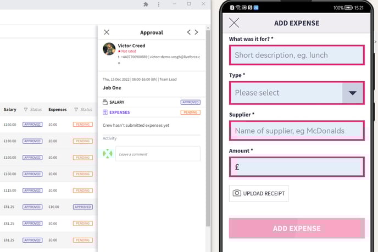Click the PENDING badge in the £180.00 salary row

coord(82,141)
